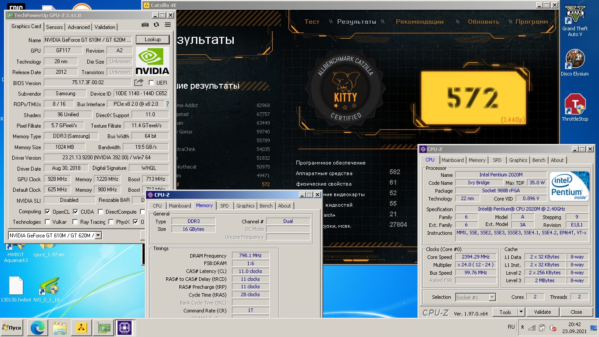This screenshot has width=599, height=337.
Task: Click the muted volume tray icon
Action: click(x=552, y=327)
